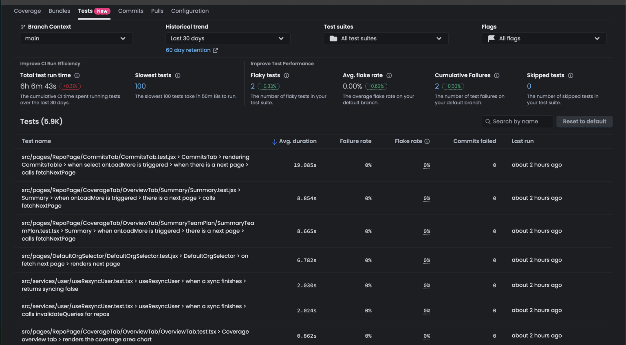The height and width of the screenshot is (345, 626).
Task: Click the branch icon next to Branch Context
Action: pos(23,27)
